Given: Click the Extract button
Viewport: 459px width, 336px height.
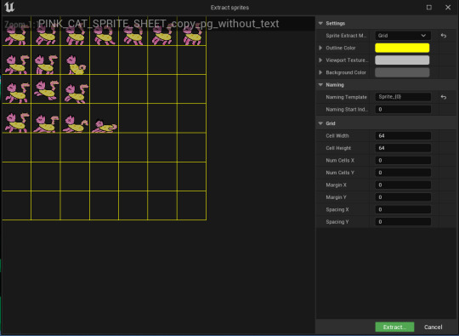Looking at the screenshot, I should [x=394, y=327].
